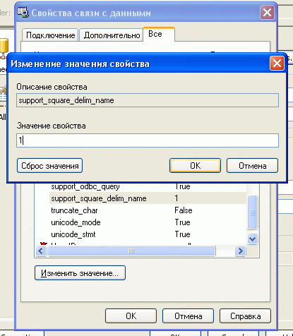This screenshot has height=336, width=293.
Task: Click the Изменить значение... button
Action: pos(80,273)
